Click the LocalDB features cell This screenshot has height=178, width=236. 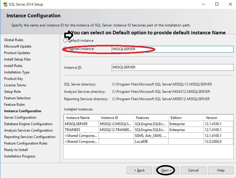(151, 142)
